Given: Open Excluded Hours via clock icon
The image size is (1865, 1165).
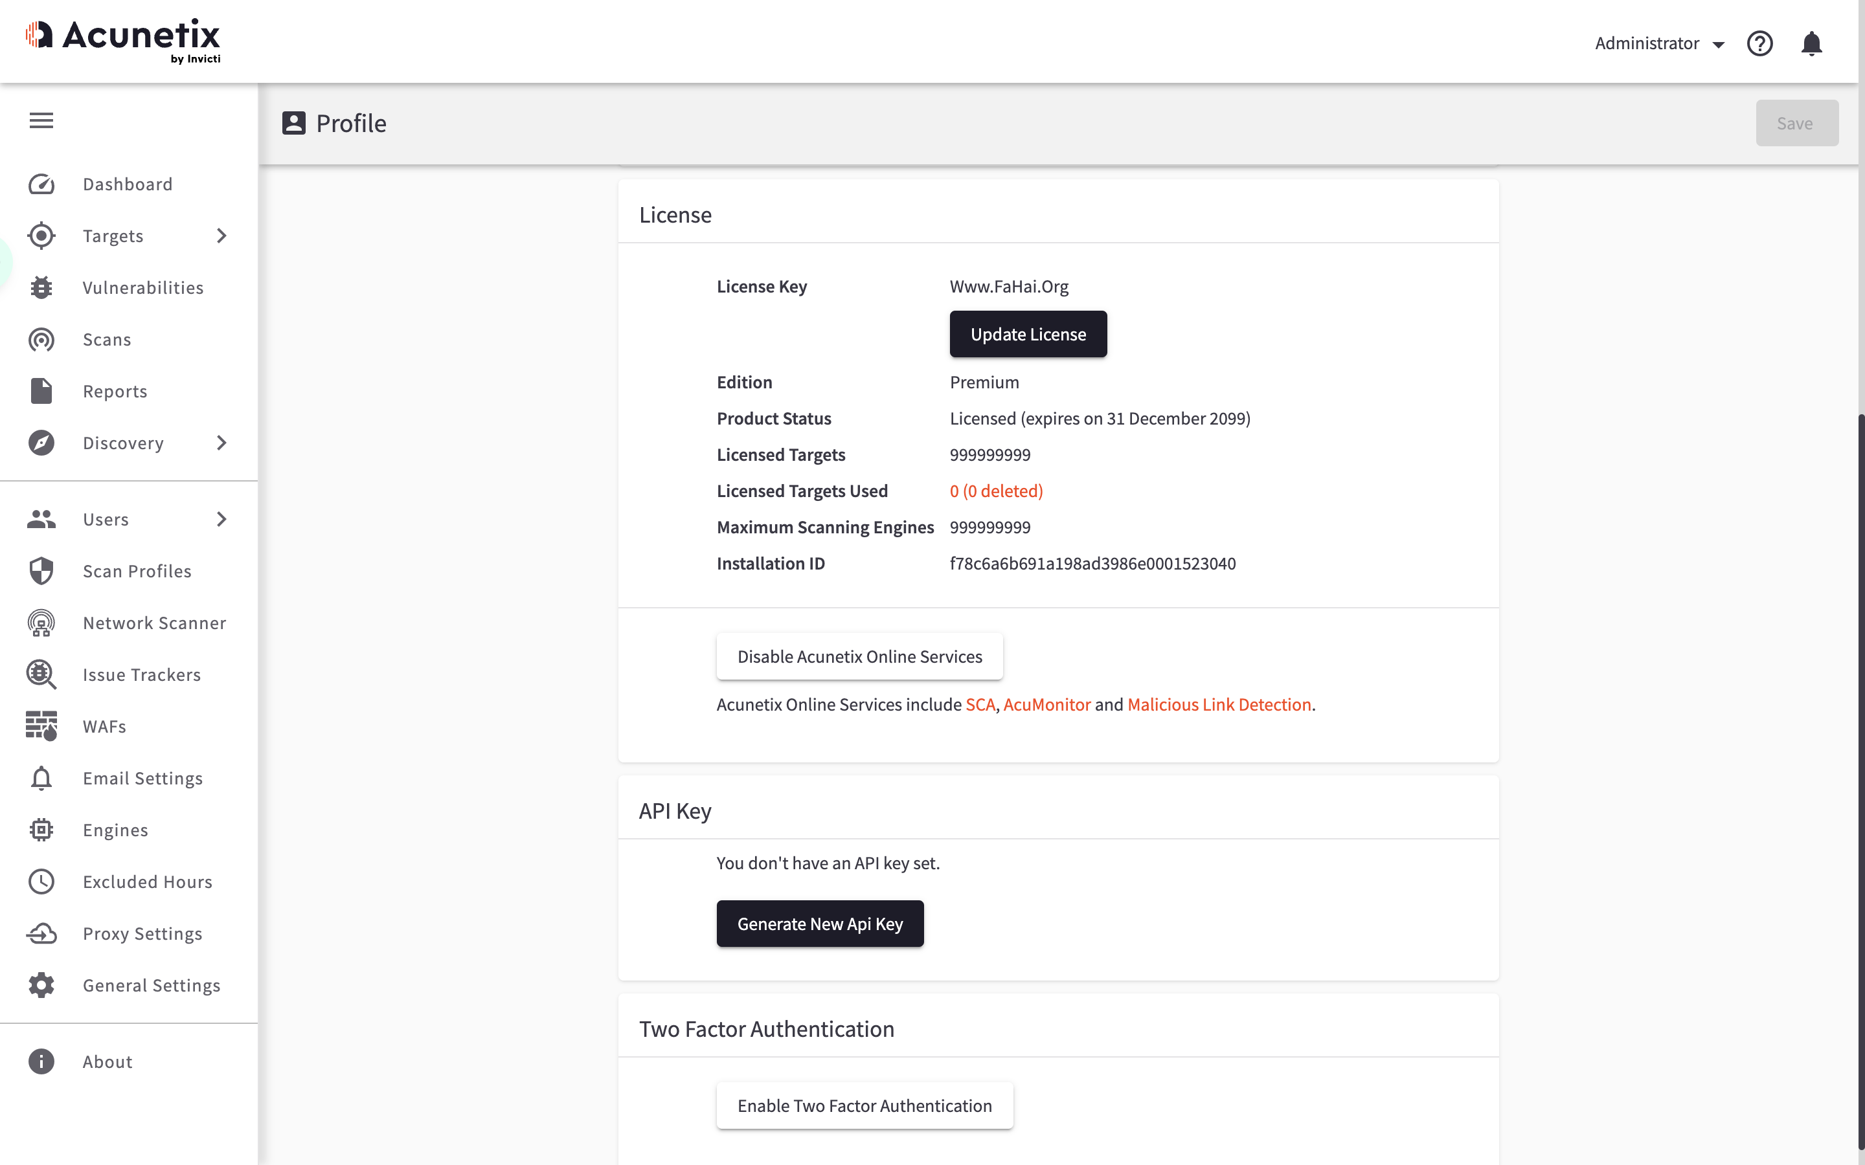Looking at the screenshot, I should click(x=41, y=882).
